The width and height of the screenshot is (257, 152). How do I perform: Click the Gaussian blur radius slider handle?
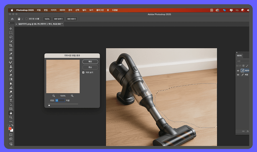click(x=49, y=105)
